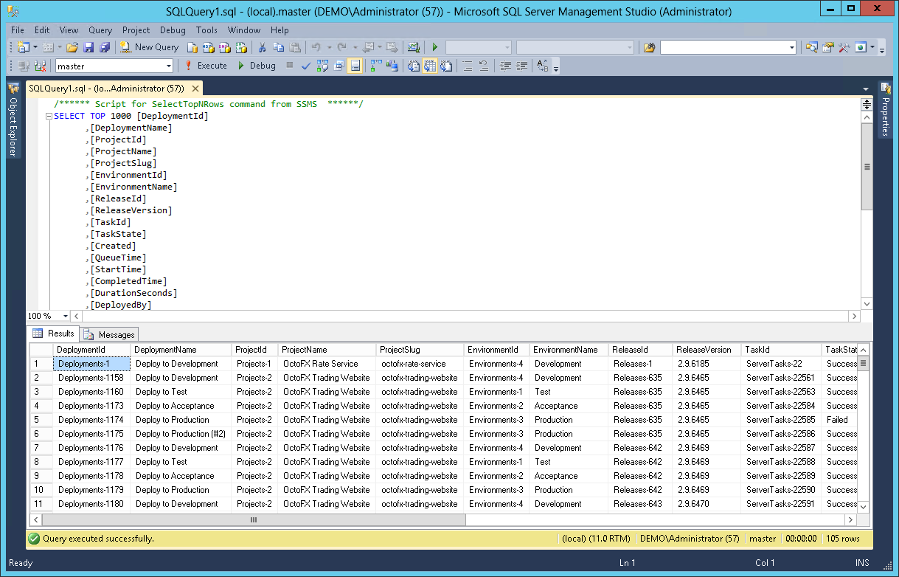Show the Properties side panel
This screenshot has width=899, height=577.
[x=885, y=109]
